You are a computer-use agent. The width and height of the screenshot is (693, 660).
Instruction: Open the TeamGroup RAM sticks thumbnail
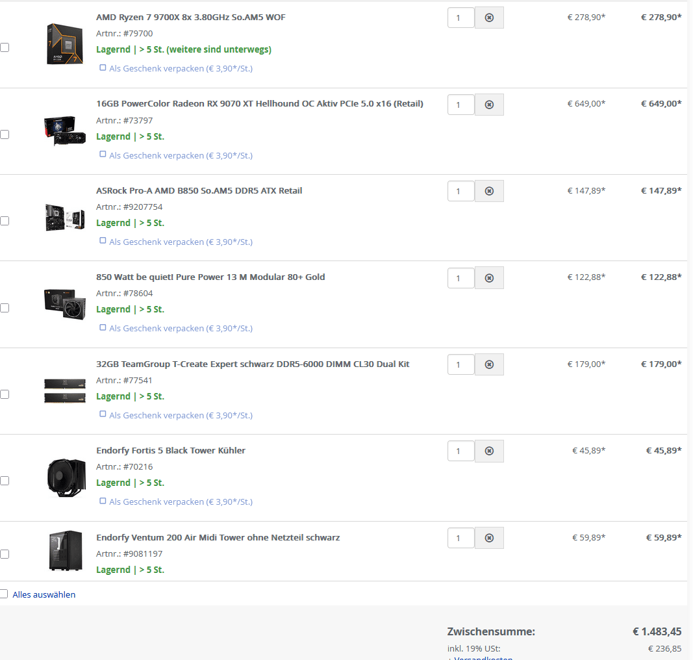65,390
